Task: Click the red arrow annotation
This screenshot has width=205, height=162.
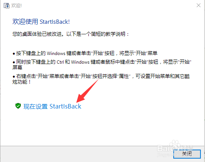Action: (x=87, y=91)
